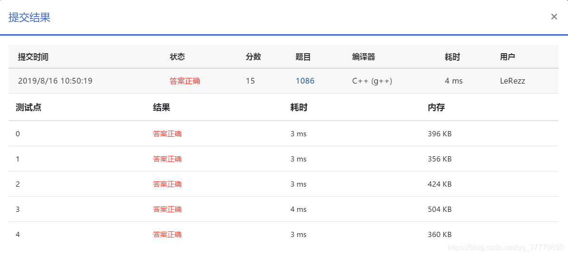Image resolution: width=568 pixels, height=256 pixels.
Task: Click memory value 396 KB
Action: (440, 133)
